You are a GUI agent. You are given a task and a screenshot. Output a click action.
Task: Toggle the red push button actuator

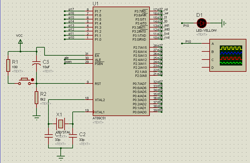[x=32, y=80]
